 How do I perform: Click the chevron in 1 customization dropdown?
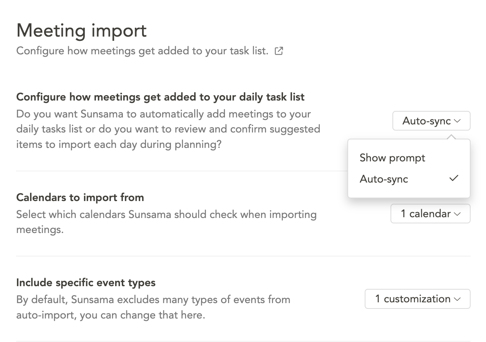click(x=458, y=299)
